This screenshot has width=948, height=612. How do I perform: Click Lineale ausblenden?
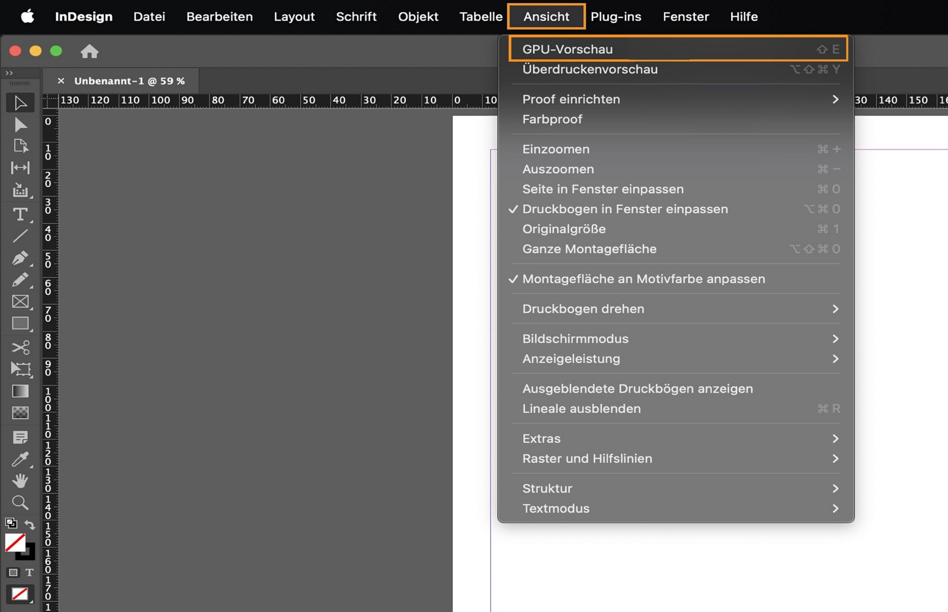pyautogui.click(x=581, y=409)
